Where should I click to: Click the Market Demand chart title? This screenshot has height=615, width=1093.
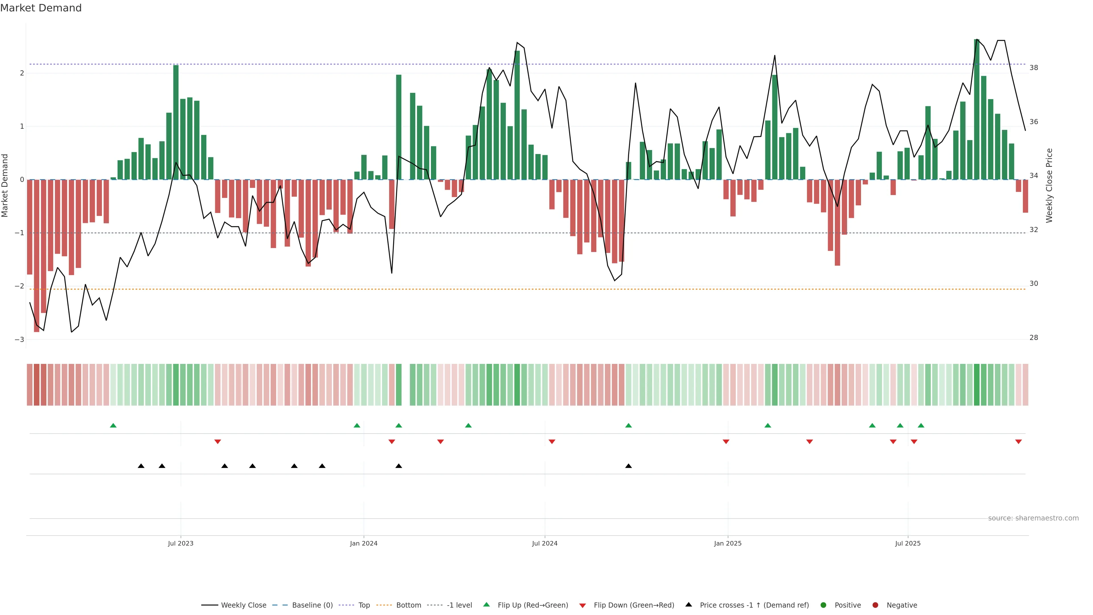[x=41, y=8]
